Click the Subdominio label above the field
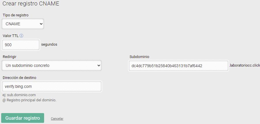The image size is (260, 124). click(x=139, y=57)
